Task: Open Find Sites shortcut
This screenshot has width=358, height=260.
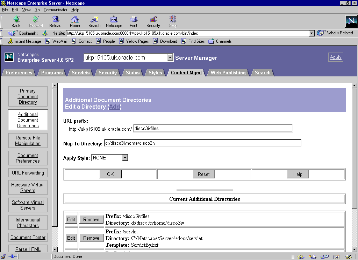Action: click(x=193, y=41)
